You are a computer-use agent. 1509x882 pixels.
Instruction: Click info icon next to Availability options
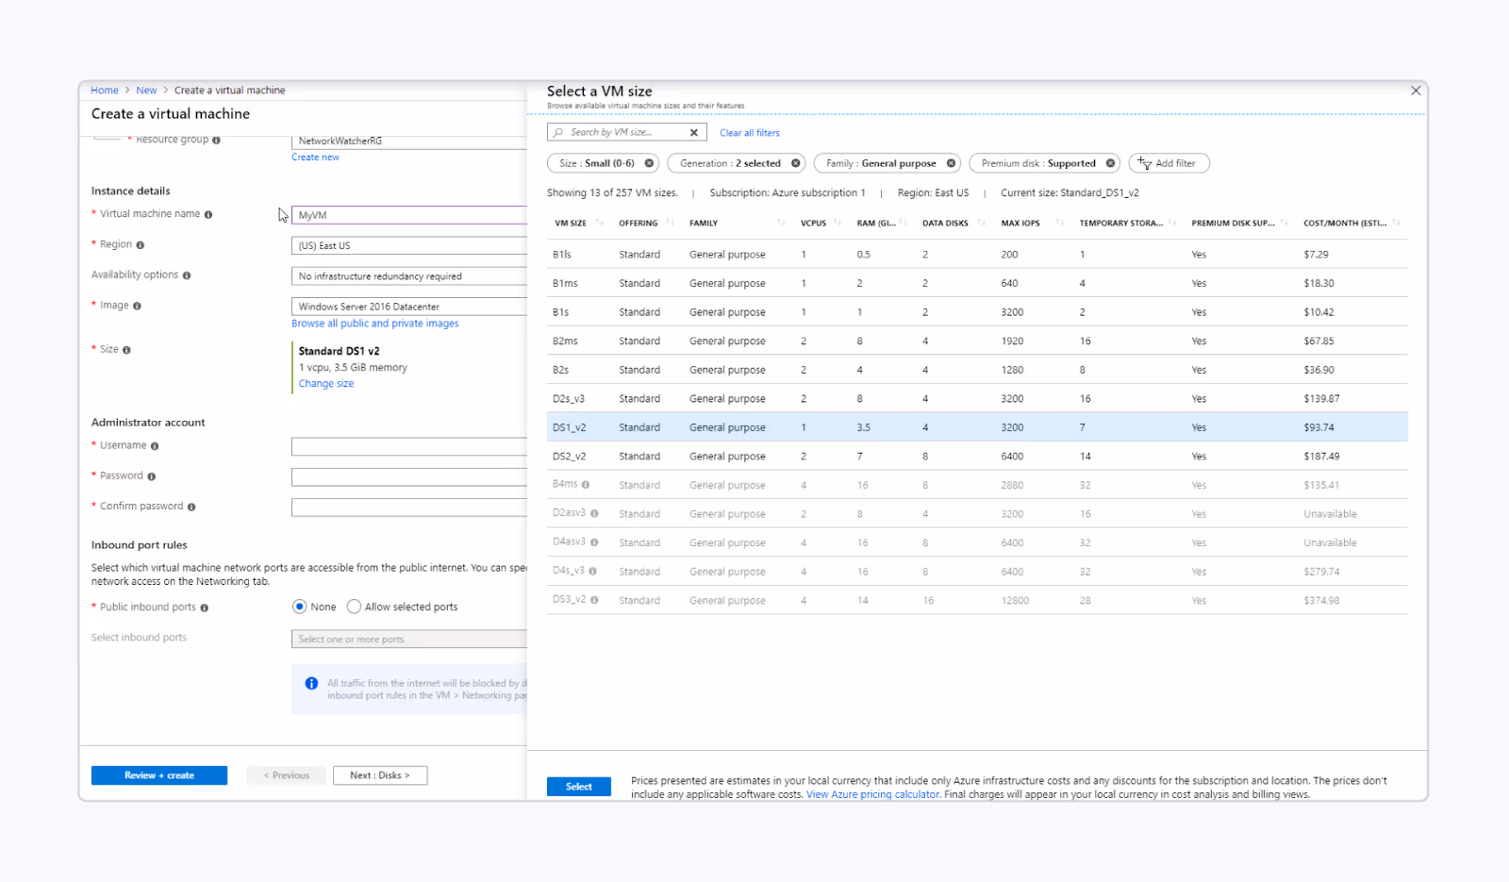click(187, 275)
